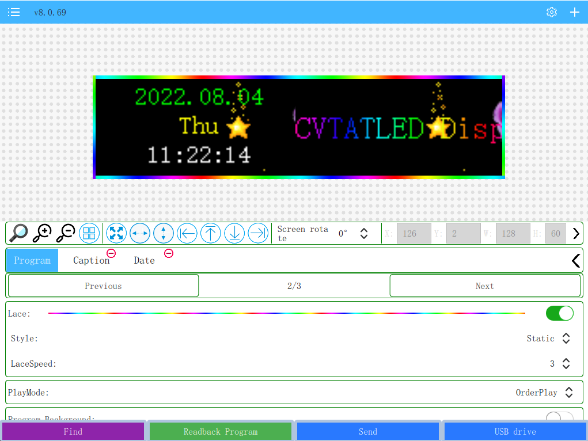Select the Program tab
The height and width of the screenshot is (441, 588).
[32, 260]
